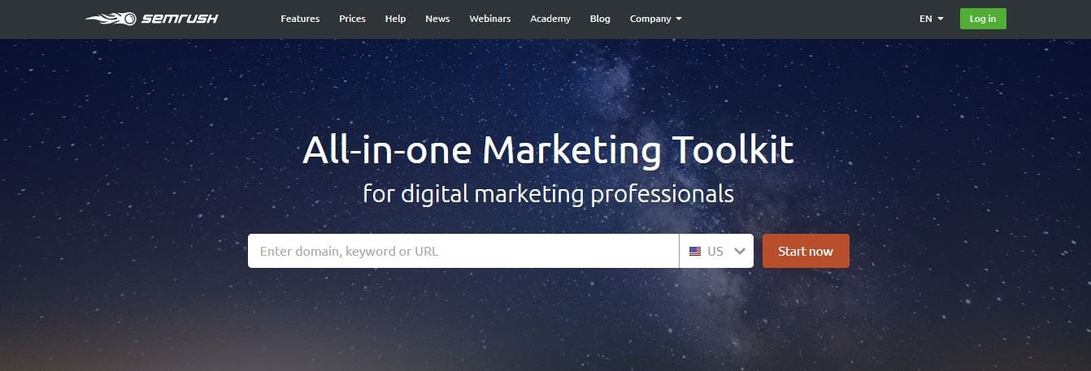Go to the Blog
The image size is (1091, 371).
pyautogui.click(x=600, y=19)
